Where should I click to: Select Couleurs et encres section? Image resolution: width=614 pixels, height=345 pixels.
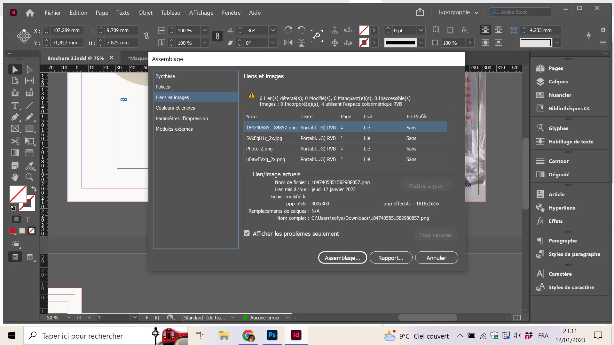[x=175, y=108]
